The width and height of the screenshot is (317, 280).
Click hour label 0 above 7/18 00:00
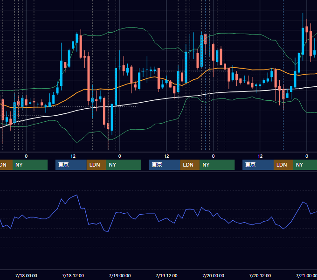click(x=26, y=156)
